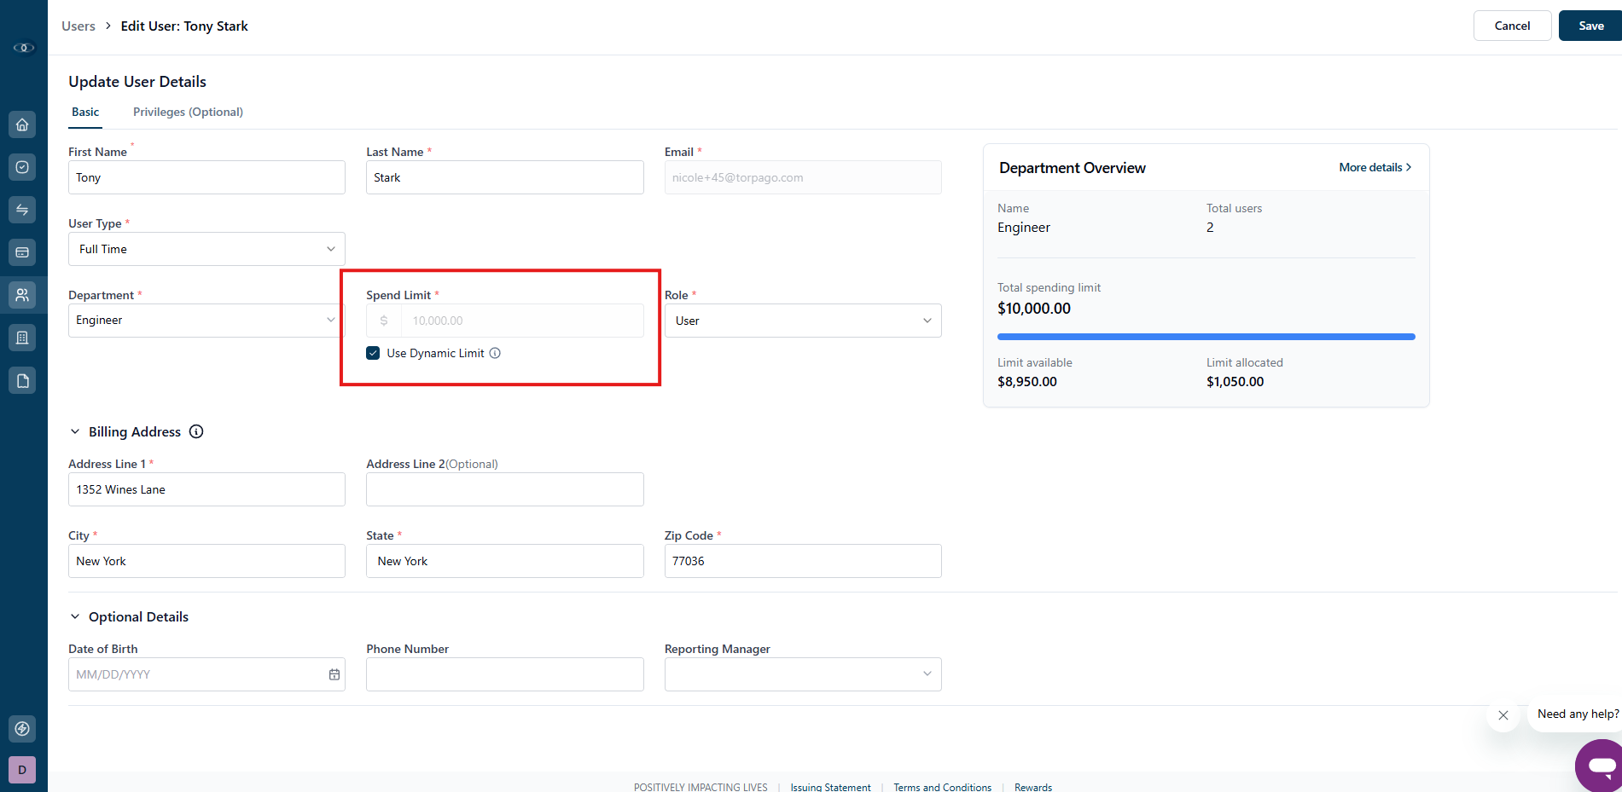
Task: Open the checkmark approvals sidebar icon
Action: [22, 167]
